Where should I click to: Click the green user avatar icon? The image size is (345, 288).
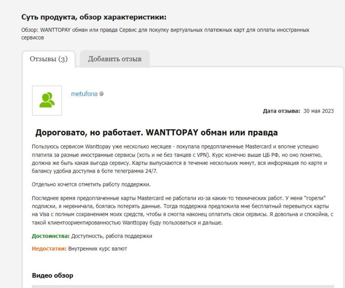47,100
